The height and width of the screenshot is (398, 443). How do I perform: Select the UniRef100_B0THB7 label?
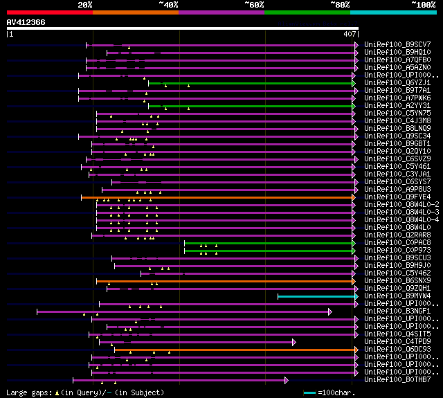[x=397, y=380]
